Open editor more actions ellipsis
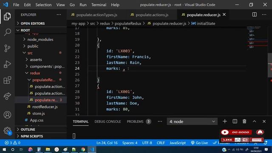This screenshot has width=272, height=153. click(x=264, y=14)
